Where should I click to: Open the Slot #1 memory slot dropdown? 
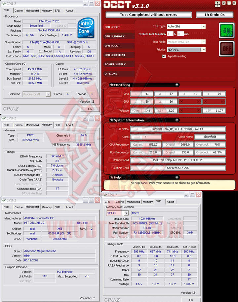126,213
